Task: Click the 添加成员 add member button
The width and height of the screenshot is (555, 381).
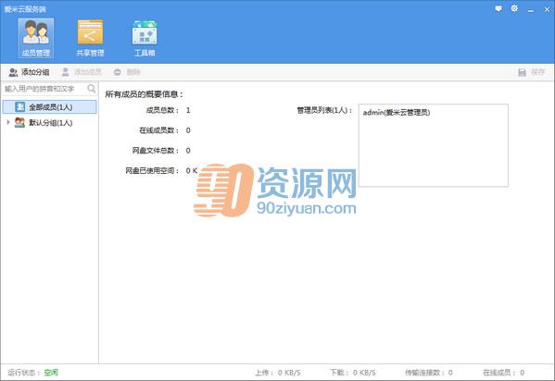Action: pos(82,72)
